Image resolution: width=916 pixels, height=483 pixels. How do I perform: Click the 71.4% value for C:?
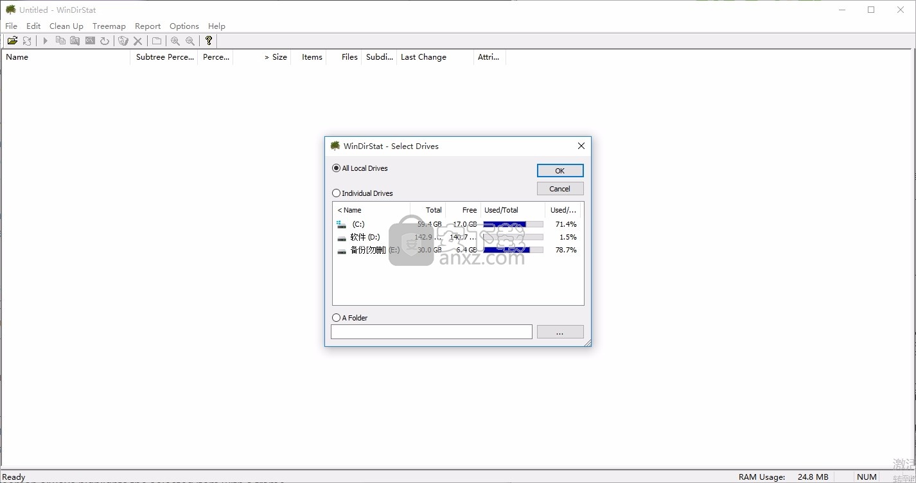click(x=566, y=224)
